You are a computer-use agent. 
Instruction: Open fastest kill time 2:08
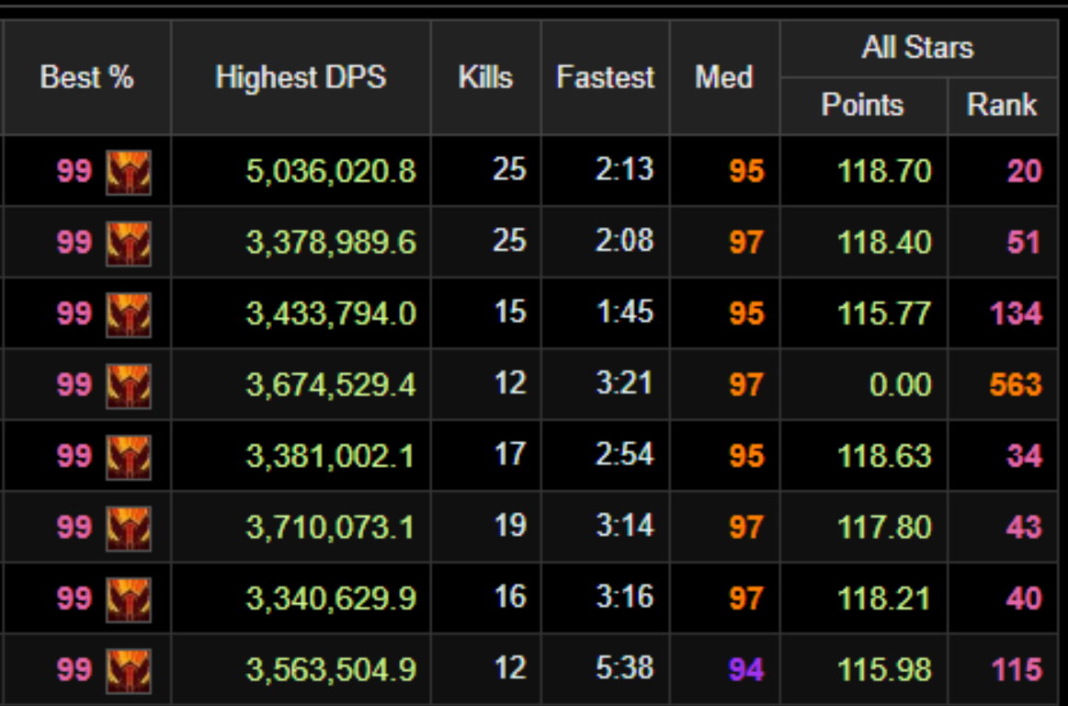click(624, 241)
